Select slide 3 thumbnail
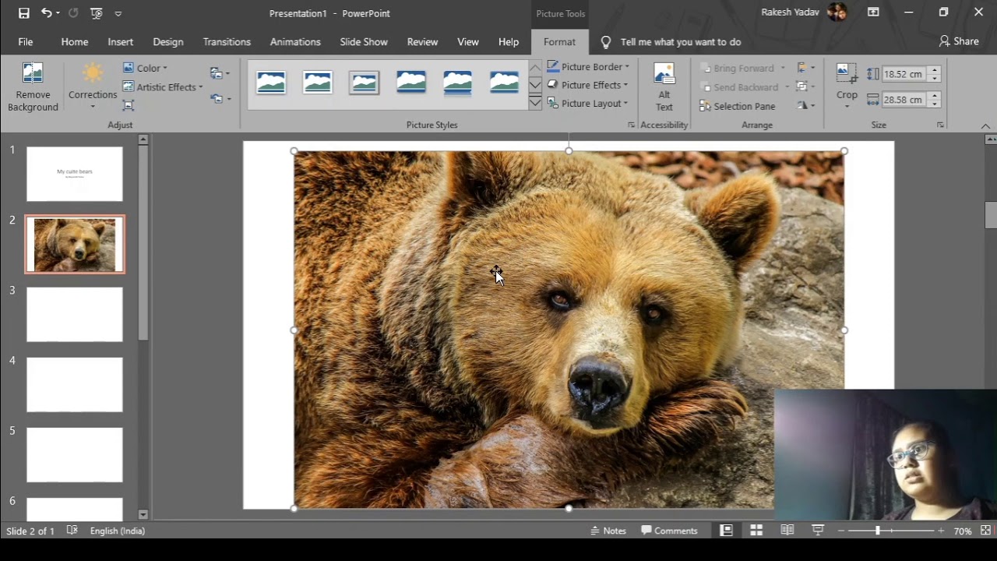The height and width of the screenshot is (561, 997). tap(75, 315)
